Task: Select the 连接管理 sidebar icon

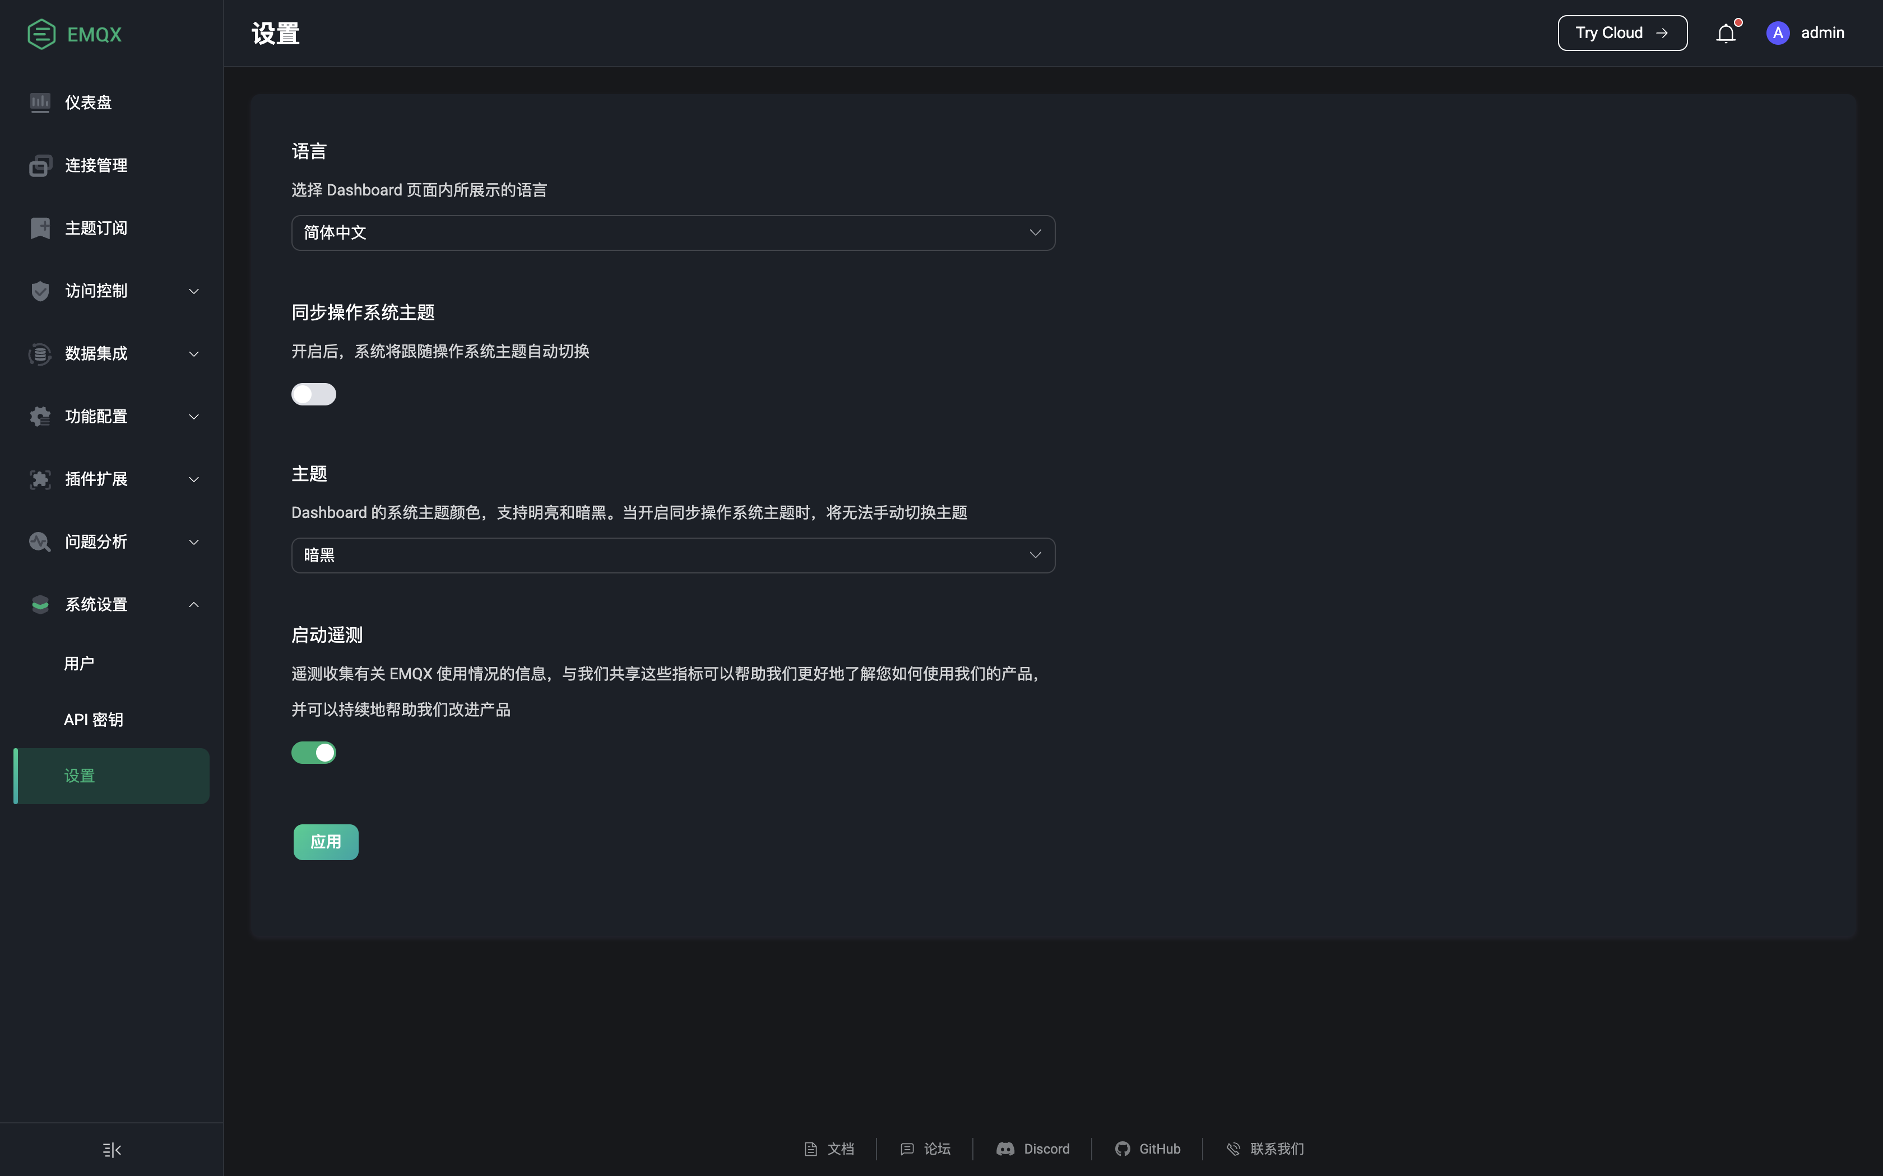Action: pyautogui.click(x=40, y=165)
